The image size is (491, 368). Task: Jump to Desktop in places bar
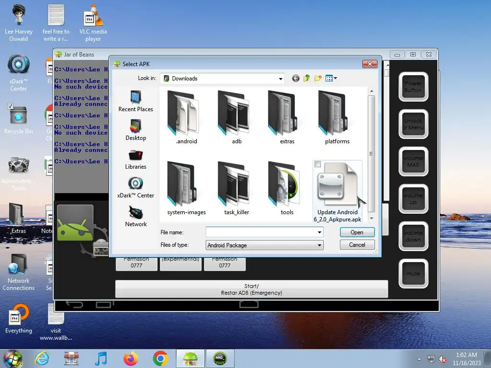coord(136,130)
